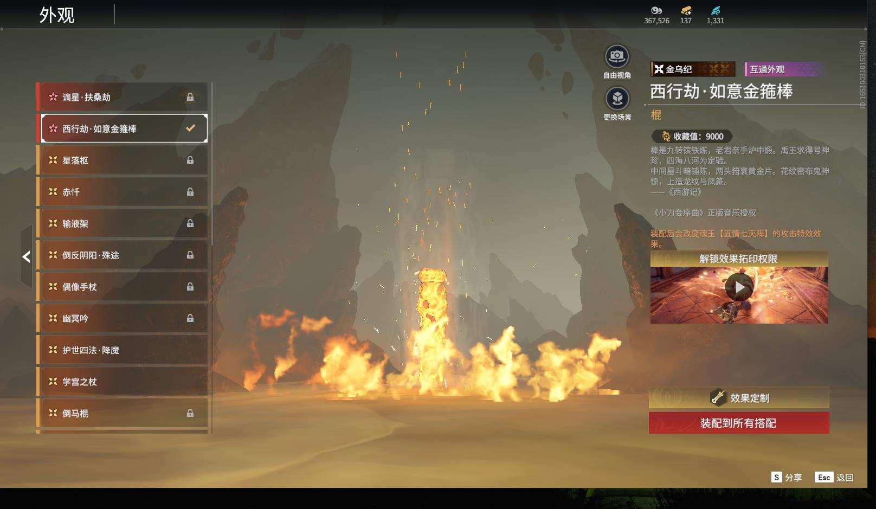The width and height of the screenshot is (876, 509).
Task: Select the 输液架 skin
Action: point(123,223)
